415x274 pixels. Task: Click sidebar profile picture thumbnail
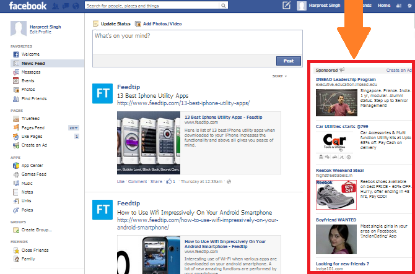coord(19,28)
